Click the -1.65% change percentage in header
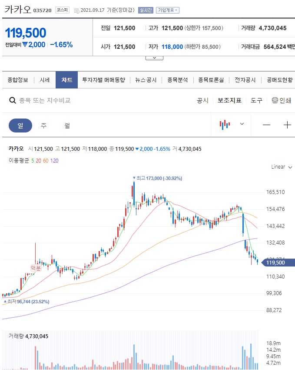The width and height of the screenshot is (295, 370). 61,44
